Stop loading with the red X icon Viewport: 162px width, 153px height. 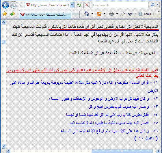(x=86, y=5)
